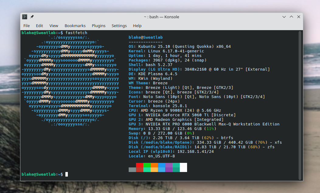
Task: Click the 'Theme: Breeze (Light)' line
Action: pos(181,87)
